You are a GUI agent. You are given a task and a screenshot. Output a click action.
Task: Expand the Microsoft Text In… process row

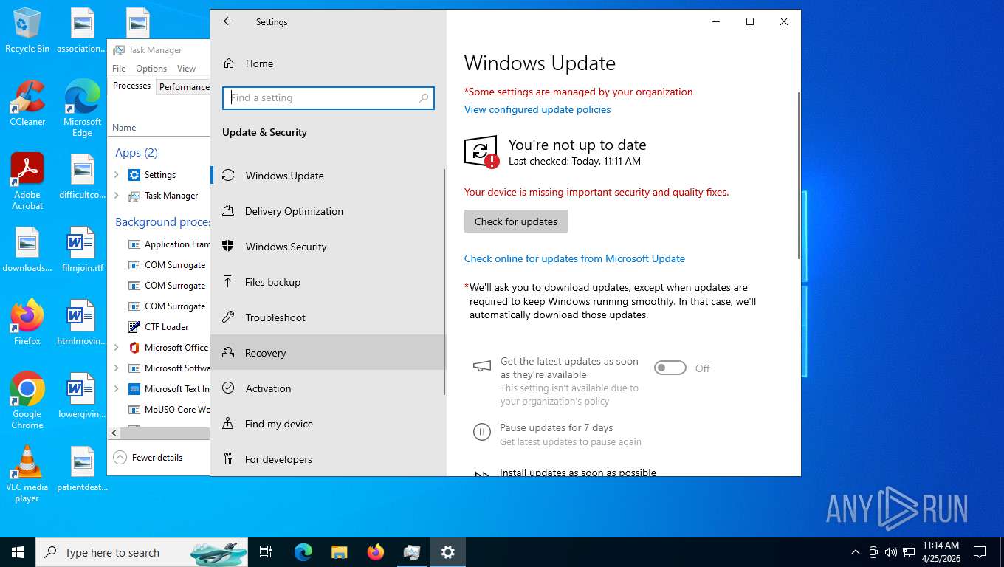(117, 389)
